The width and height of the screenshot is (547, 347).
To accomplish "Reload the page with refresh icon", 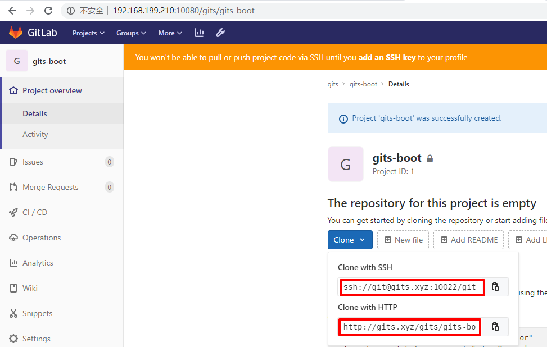I will (x=48, y=11).
